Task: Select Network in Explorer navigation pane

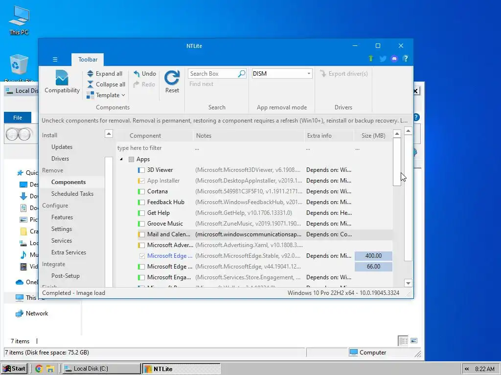Action: coord(32,314)
